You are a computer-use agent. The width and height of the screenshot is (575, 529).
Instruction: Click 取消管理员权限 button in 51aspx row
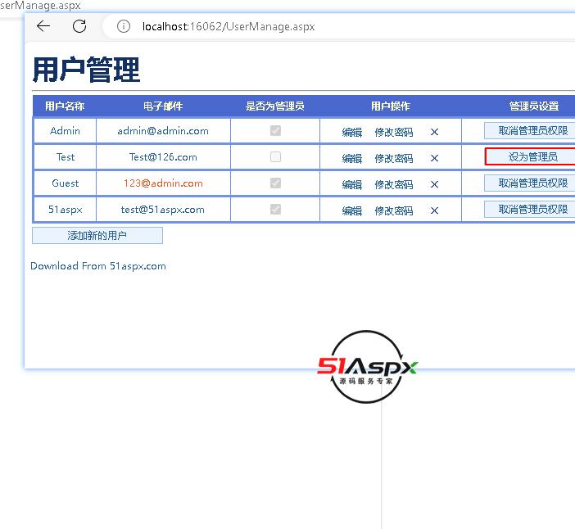point(529,210)
